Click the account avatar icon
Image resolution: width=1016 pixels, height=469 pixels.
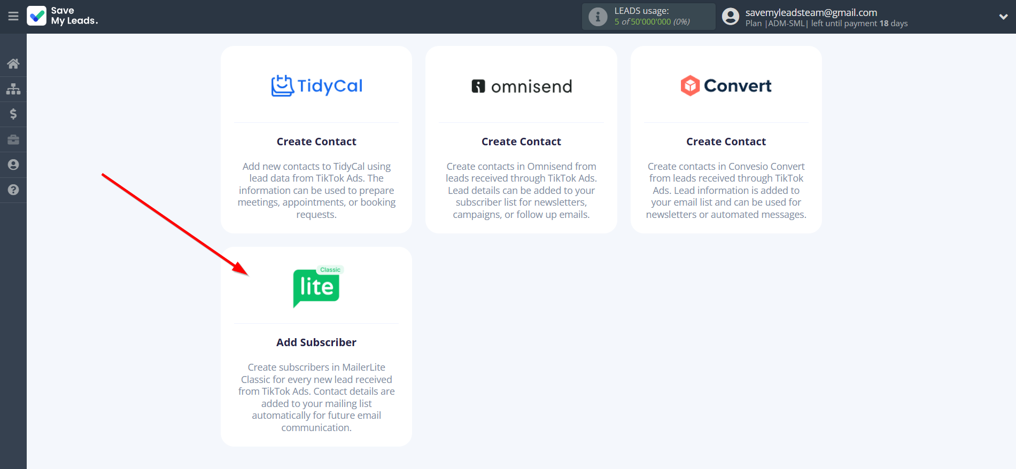(731, 17)
